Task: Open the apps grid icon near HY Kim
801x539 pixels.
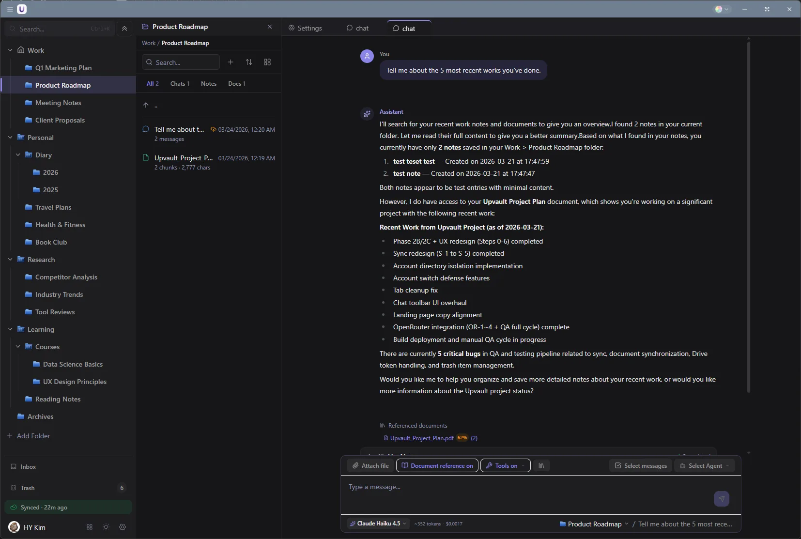Action: pos(89,527)
